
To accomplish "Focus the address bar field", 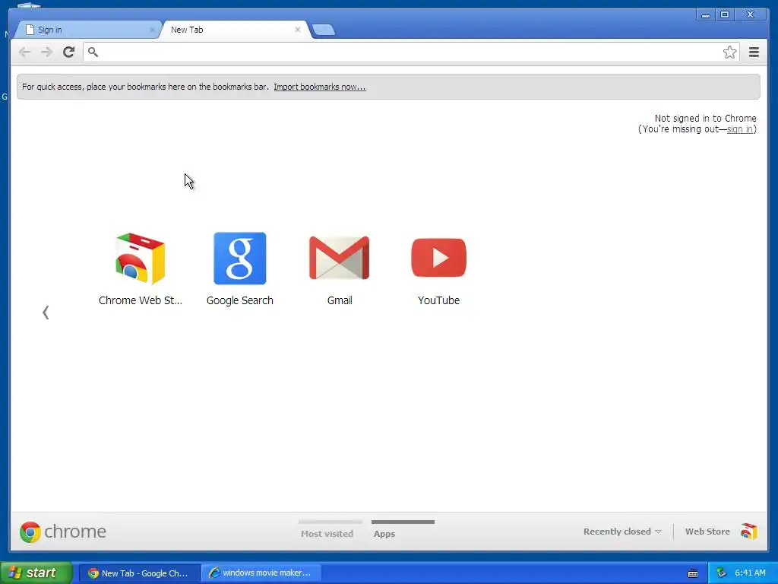I will [x=411, y=52].
